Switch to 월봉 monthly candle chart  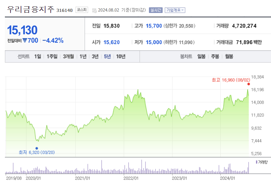click(229, 56)
